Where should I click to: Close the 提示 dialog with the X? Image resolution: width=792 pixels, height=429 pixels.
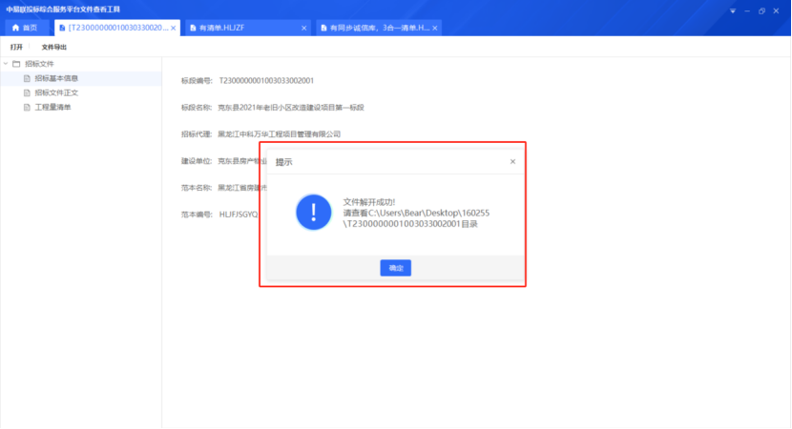click(512, 162)
